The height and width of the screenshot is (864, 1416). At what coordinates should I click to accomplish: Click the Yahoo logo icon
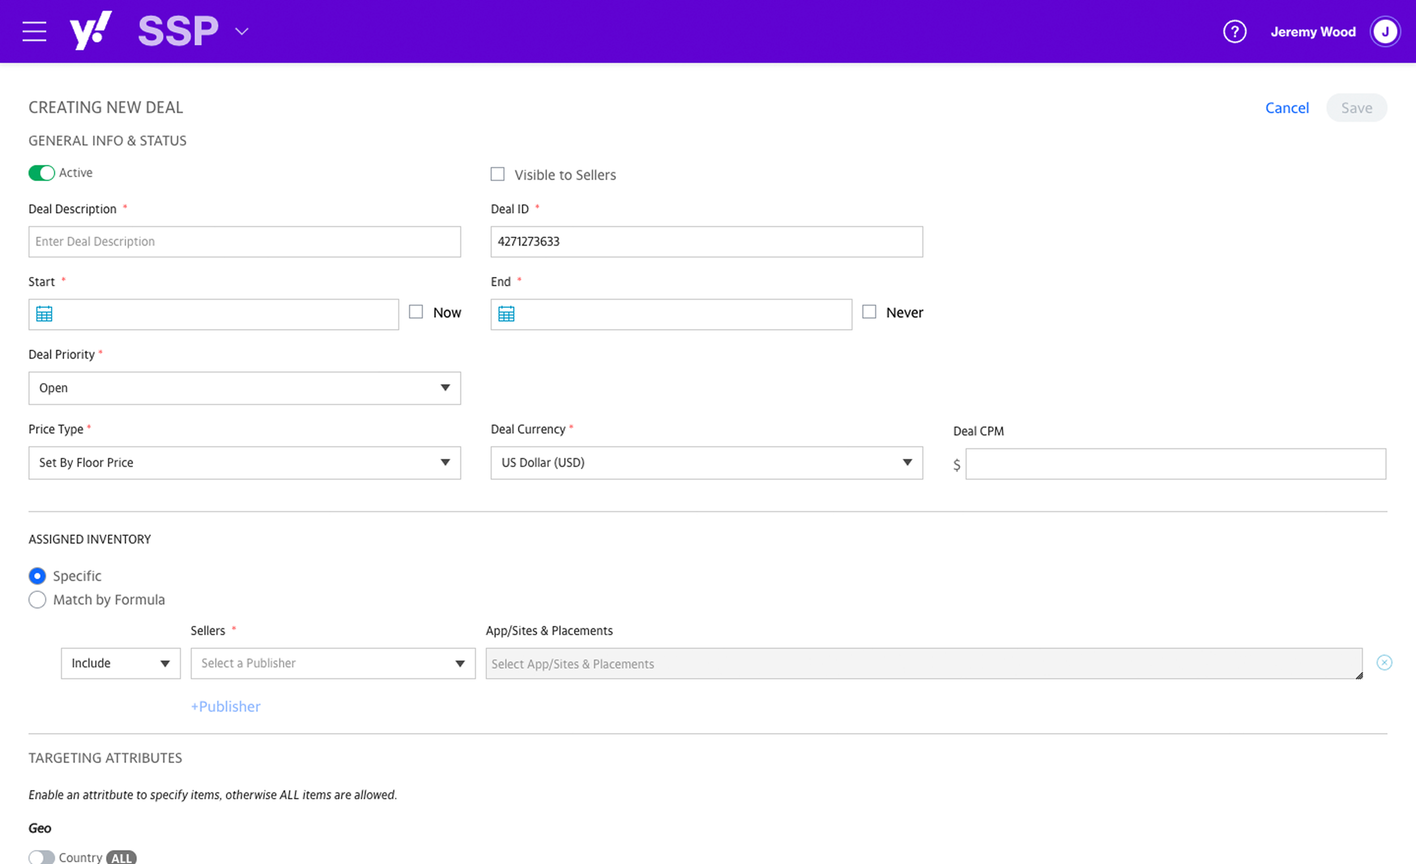pos(90,31)
